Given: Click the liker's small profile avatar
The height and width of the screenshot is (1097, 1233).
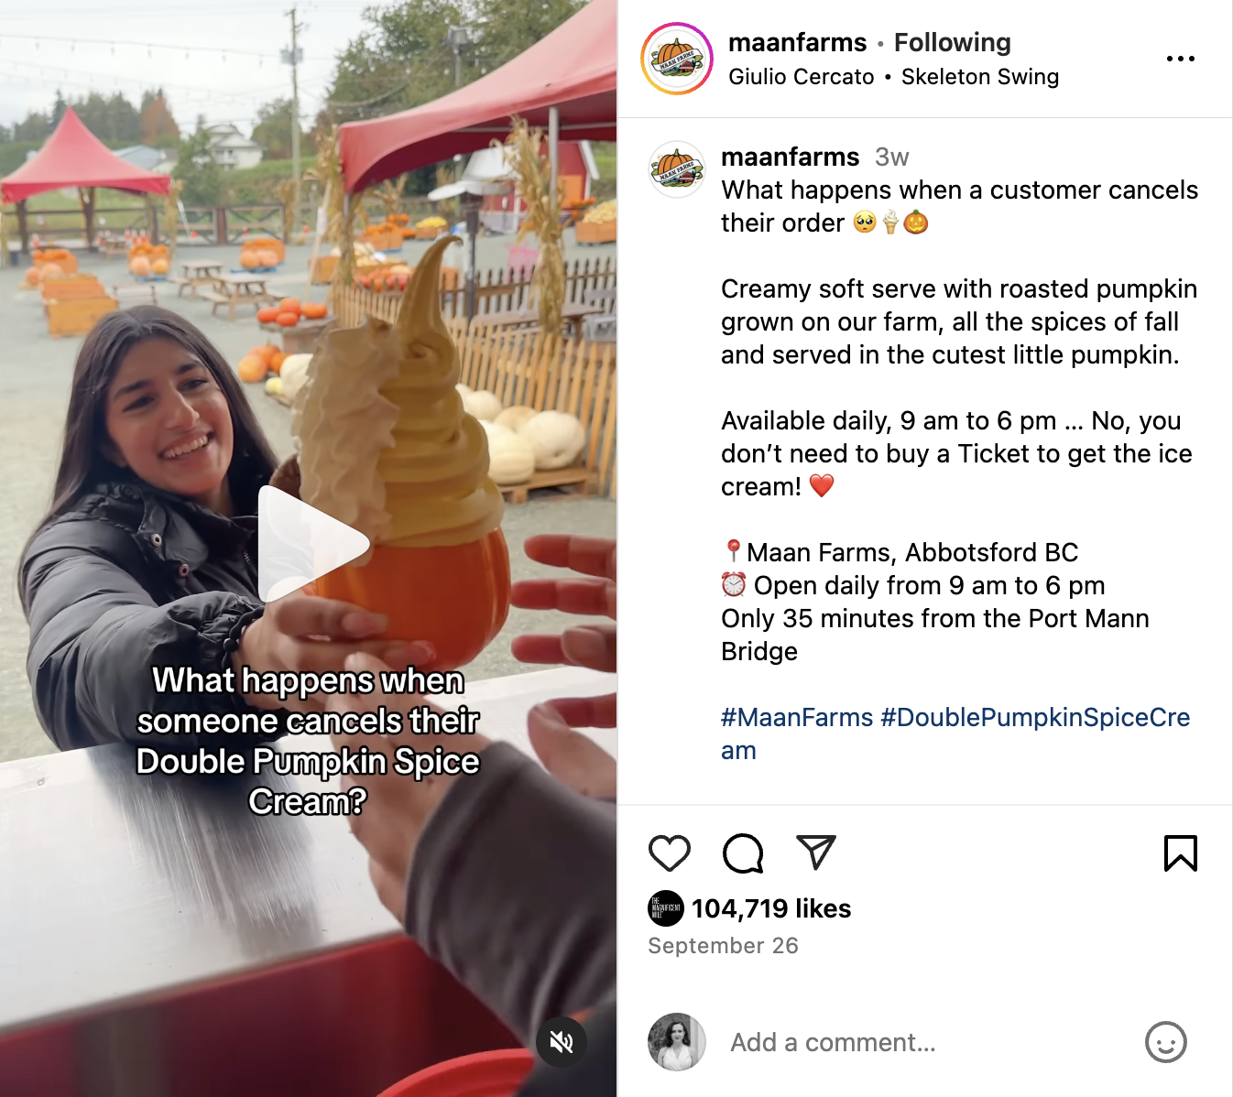Looking at the screenshot, I should coord(666,908).
